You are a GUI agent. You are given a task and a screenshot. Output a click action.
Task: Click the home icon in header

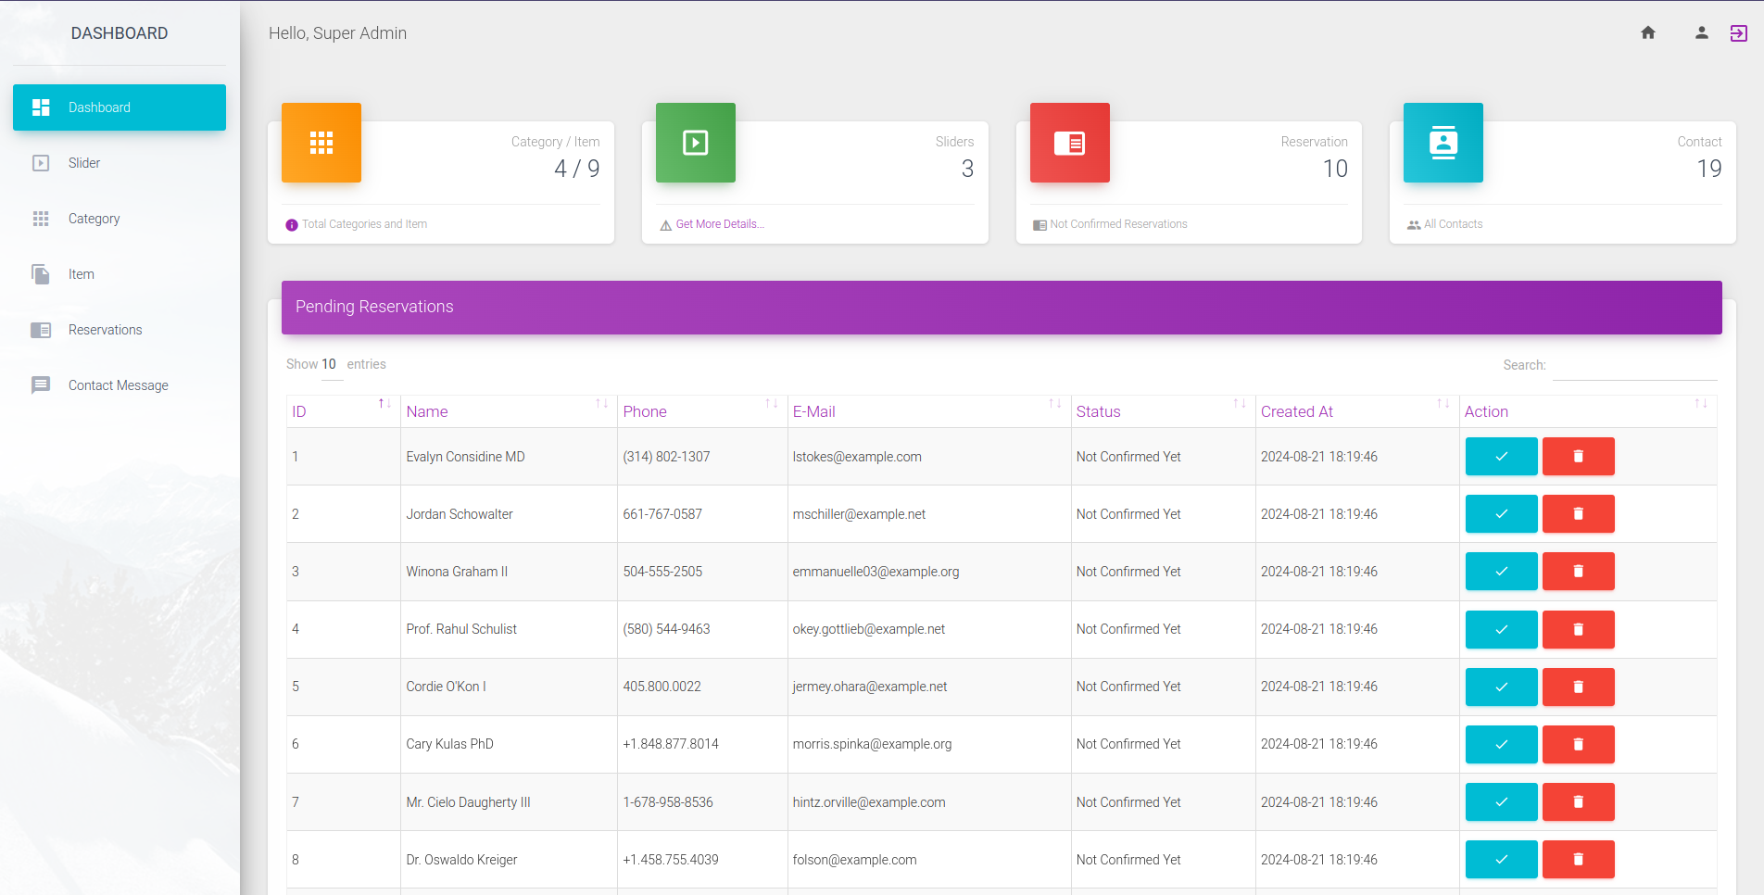click(x=1648, y=33)
